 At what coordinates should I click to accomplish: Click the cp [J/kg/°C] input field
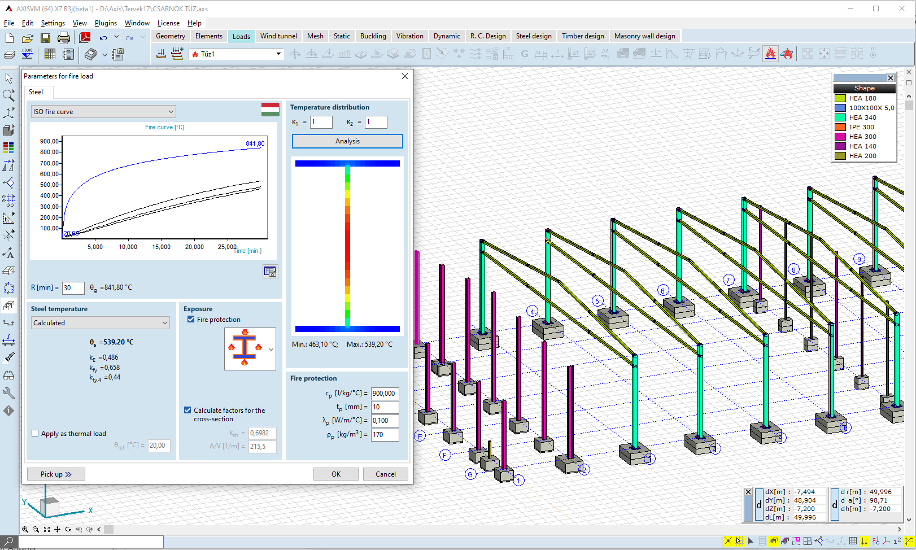click(x=385, y=394)
